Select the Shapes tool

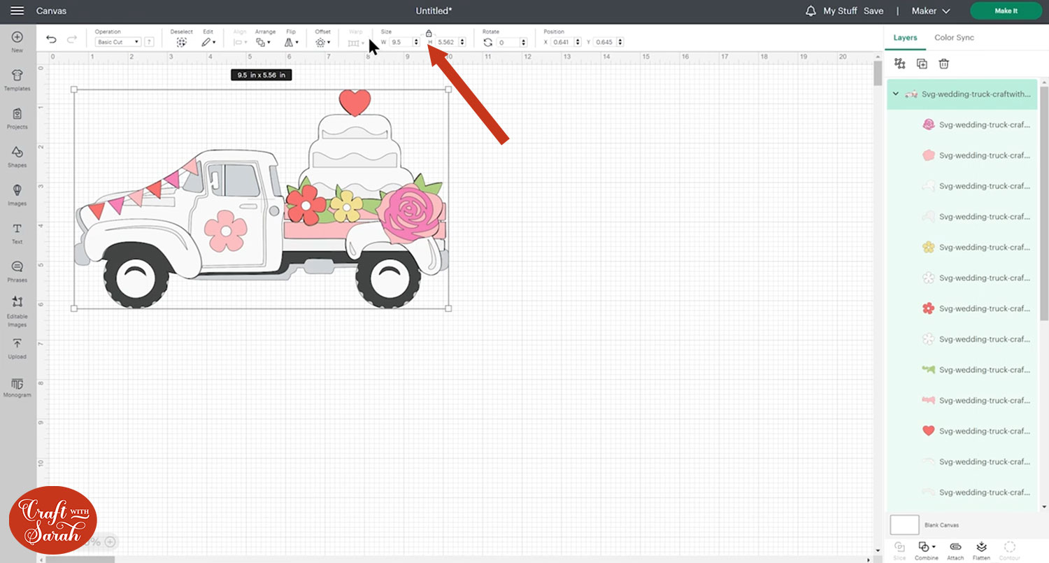pyautogui.click(x=17, y=156)
